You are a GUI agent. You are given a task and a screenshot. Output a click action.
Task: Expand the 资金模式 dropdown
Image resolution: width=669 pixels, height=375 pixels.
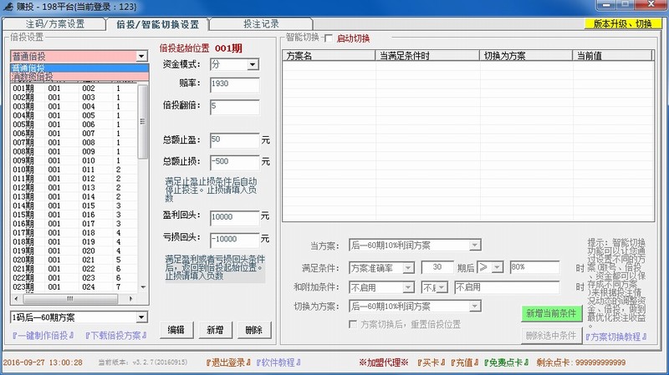point(253,64)
